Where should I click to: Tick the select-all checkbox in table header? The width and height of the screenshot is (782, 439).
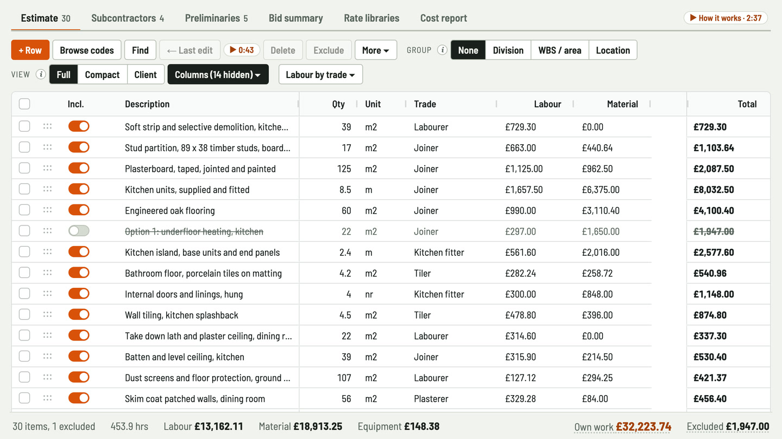tap(24, 104)
